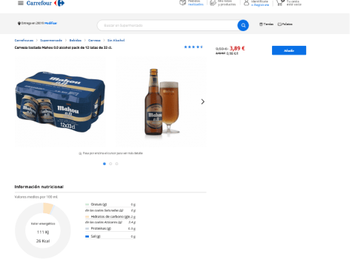Click the Carrefour logo

[x=45, y=3]
